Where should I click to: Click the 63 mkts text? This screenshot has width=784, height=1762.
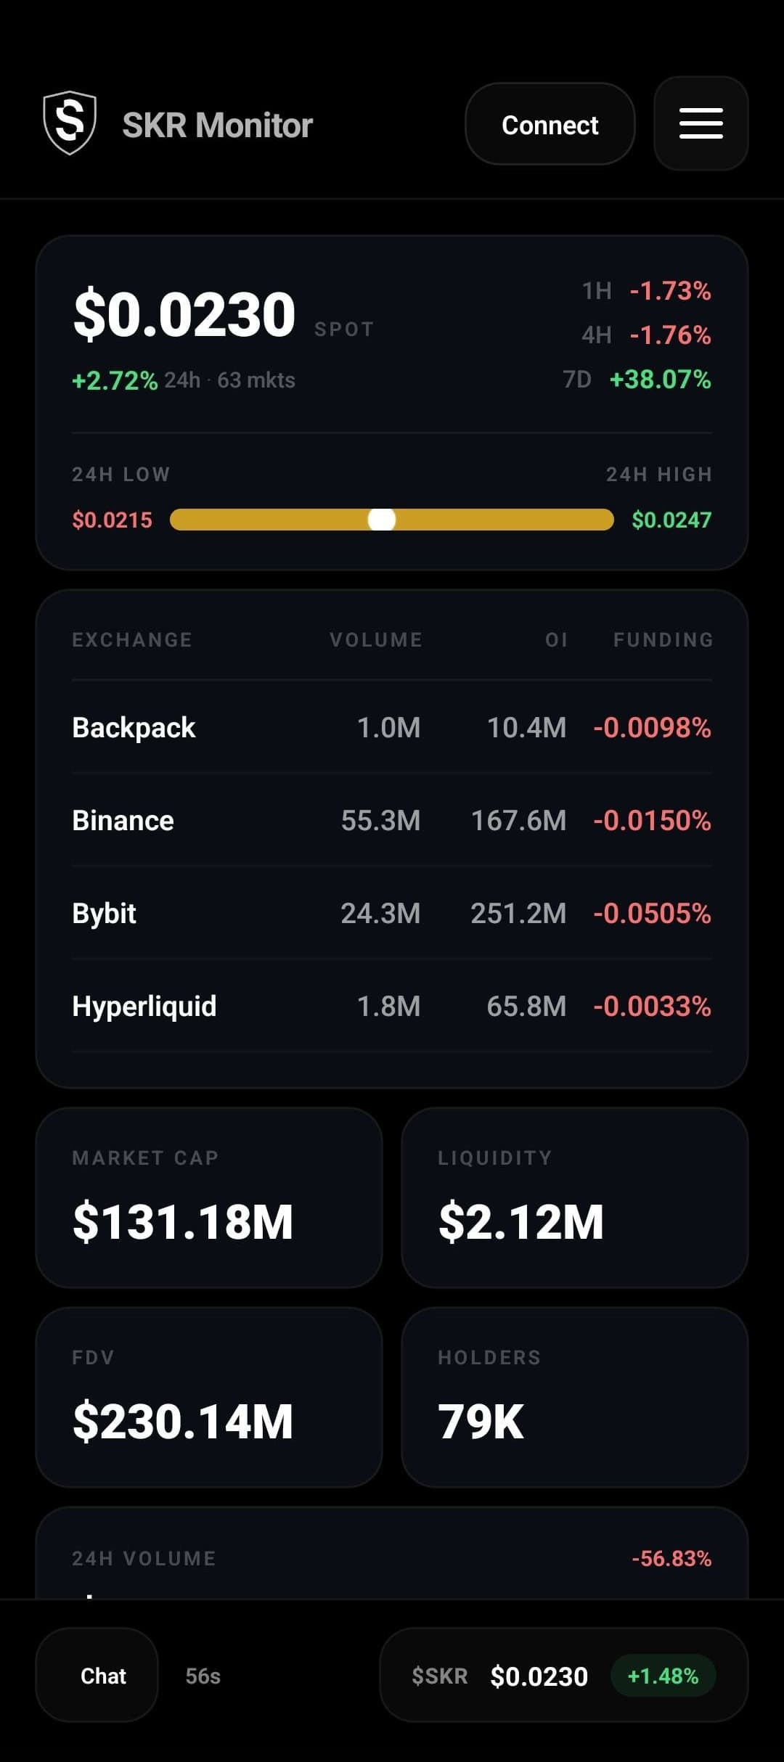pos(256,380)
